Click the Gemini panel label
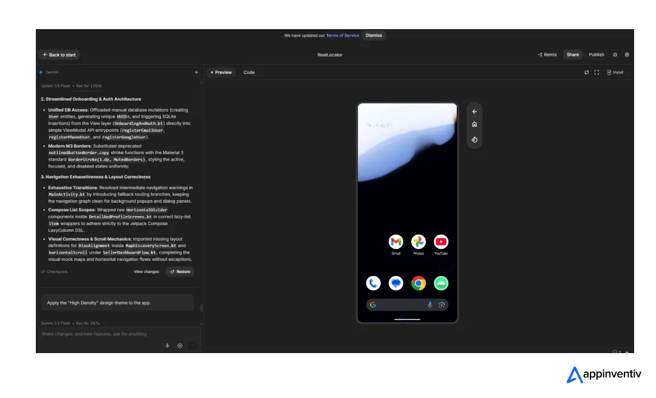This screenshot has height=398, width=656. tap(52, 72)
